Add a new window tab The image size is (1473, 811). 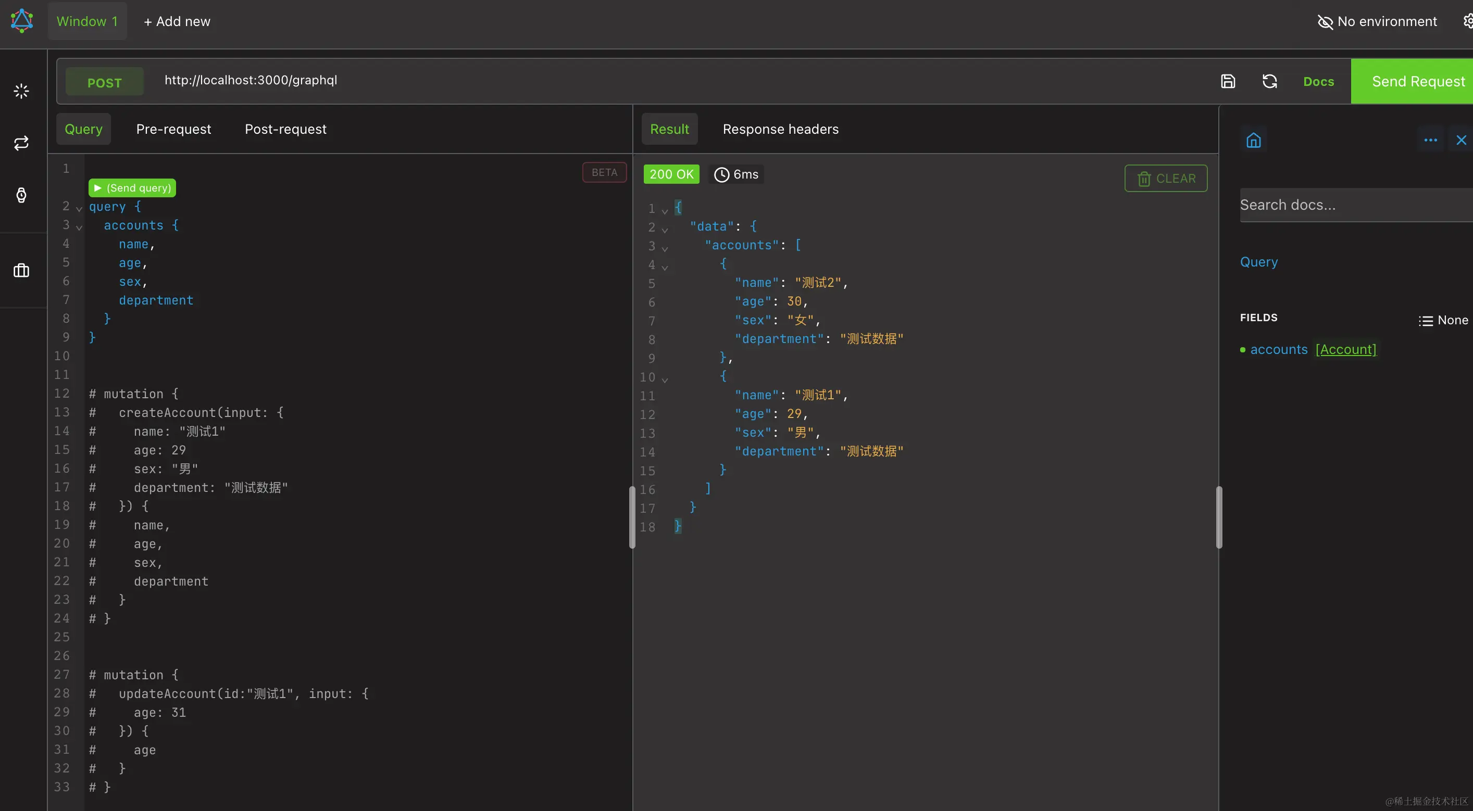(177, 22)
